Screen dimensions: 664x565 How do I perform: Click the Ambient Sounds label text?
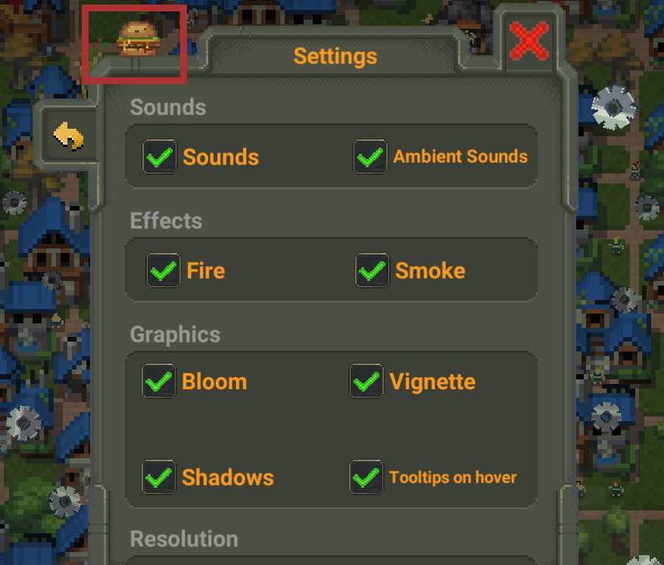(460, 156)
